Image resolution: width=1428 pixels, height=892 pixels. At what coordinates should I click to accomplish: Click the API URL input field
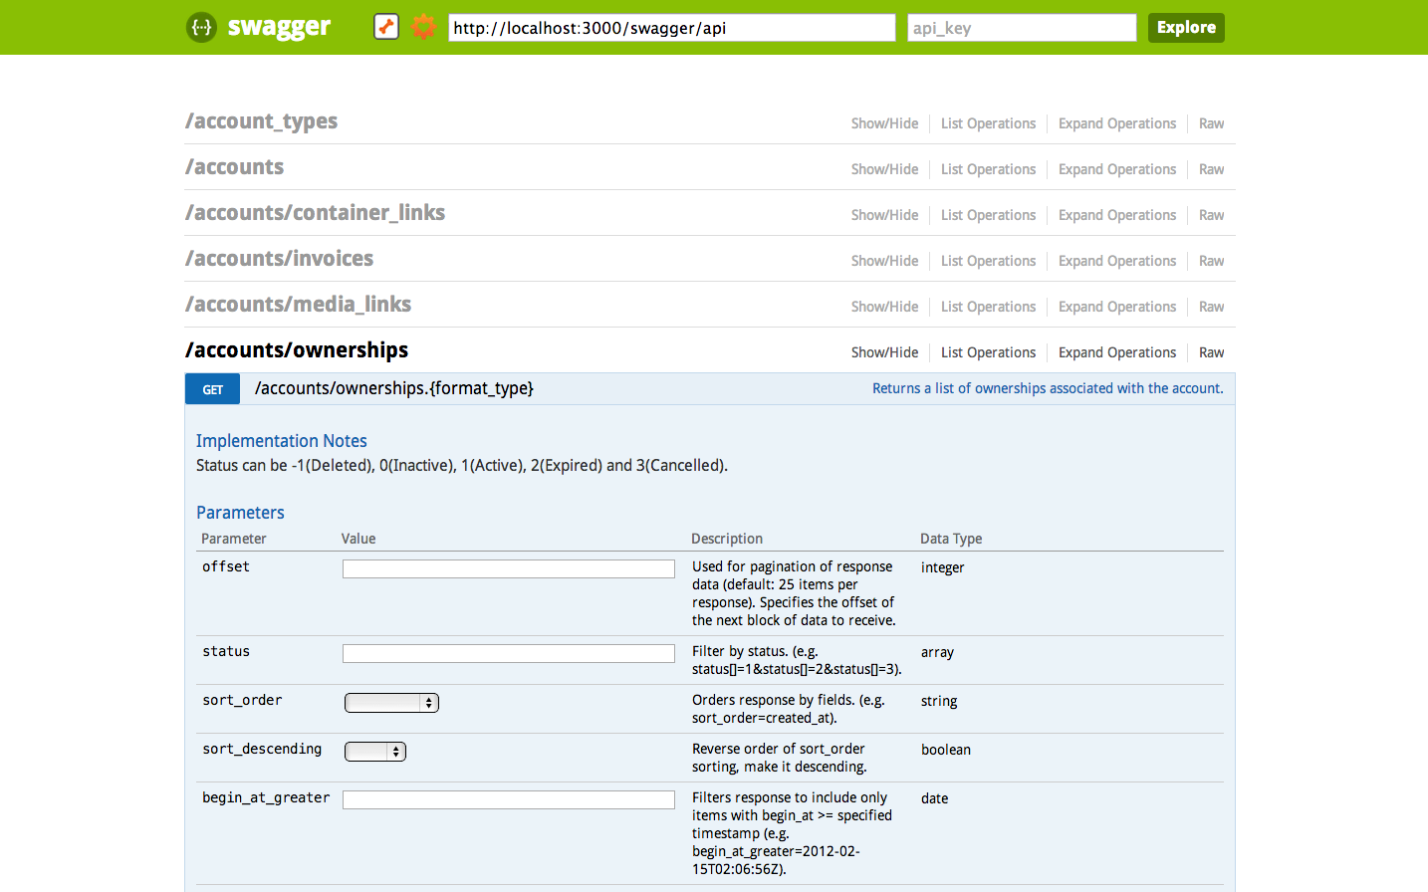671,28
